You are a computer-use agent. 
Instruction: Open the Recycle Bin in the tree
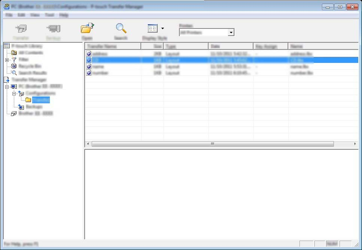30,66
